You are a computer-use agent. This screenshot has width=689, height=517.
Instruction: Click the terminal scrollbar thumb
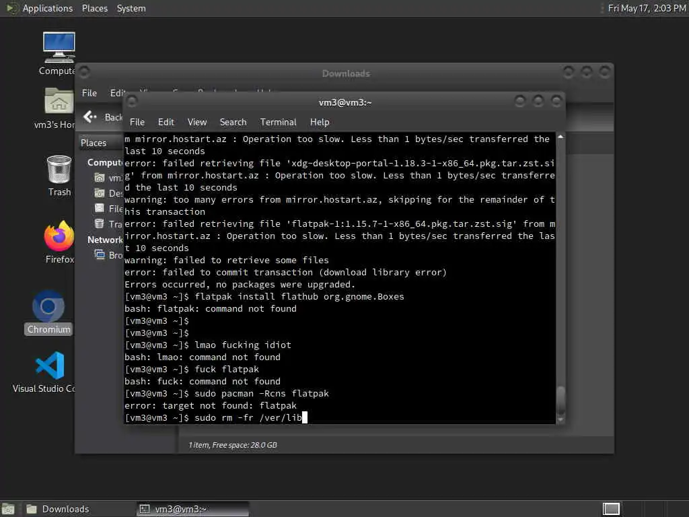click(x=560, y=400)
